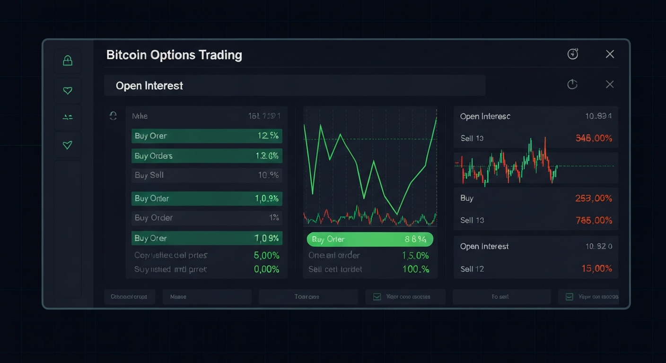The image size is (666, 363).
Task: Click the To setl button in the bottom bar
Action: pyautogui.click(x=501, y=297)
